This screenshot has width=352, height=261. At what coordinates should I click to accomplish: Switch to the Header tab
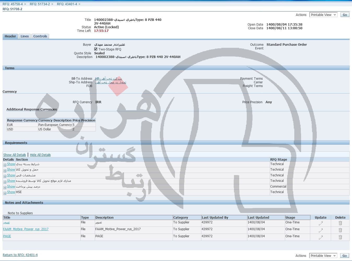click(x=10, y=36)
